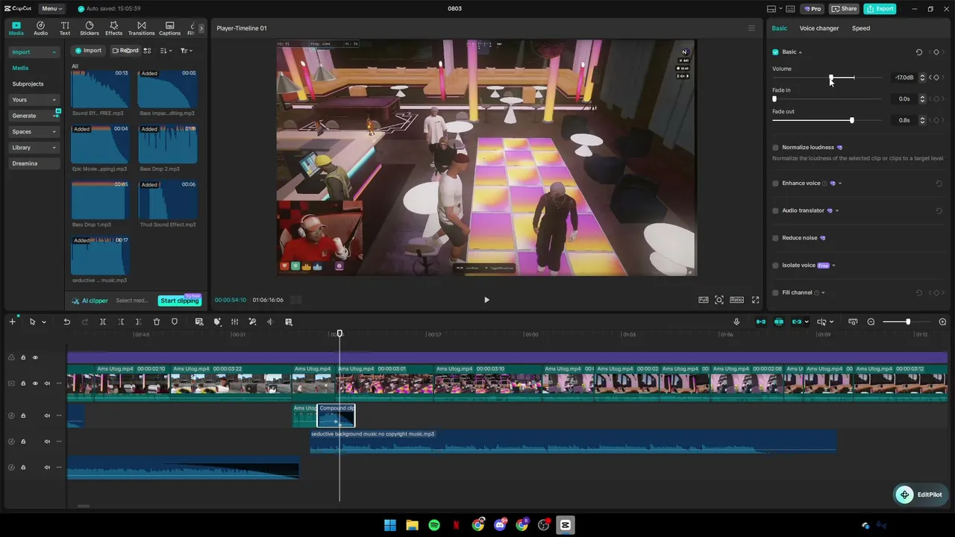Expand the Yours section
Viewport: 955px width, 537px height.
click(x=34, y=100)
